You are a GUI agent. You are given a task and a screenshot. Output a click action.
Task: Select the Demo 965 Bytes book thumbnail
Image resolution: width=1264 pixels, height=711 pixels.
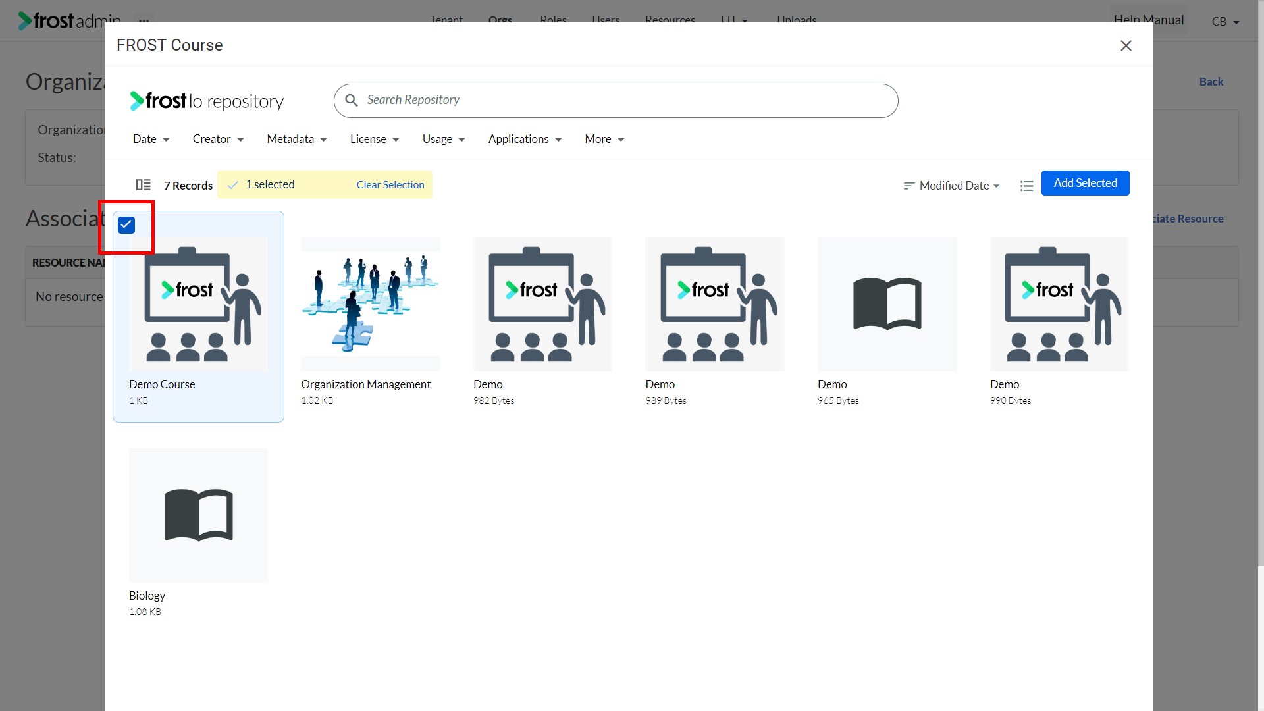point(887,304)
